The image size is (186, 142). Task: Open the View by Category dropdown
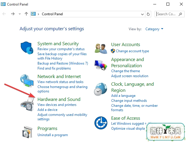click(154, 29)
